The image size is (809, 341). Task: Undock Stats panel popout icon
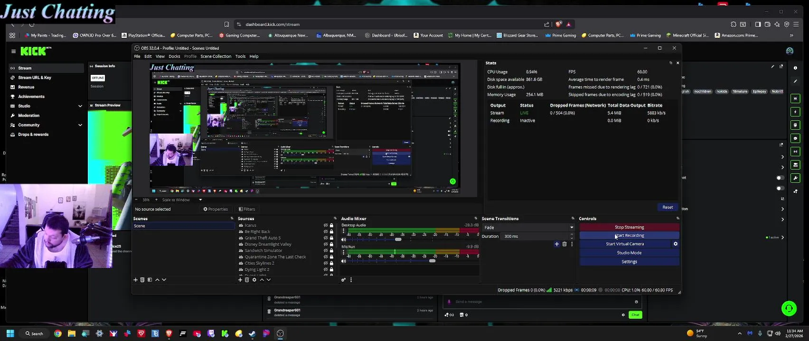click(x=671, y=63)
